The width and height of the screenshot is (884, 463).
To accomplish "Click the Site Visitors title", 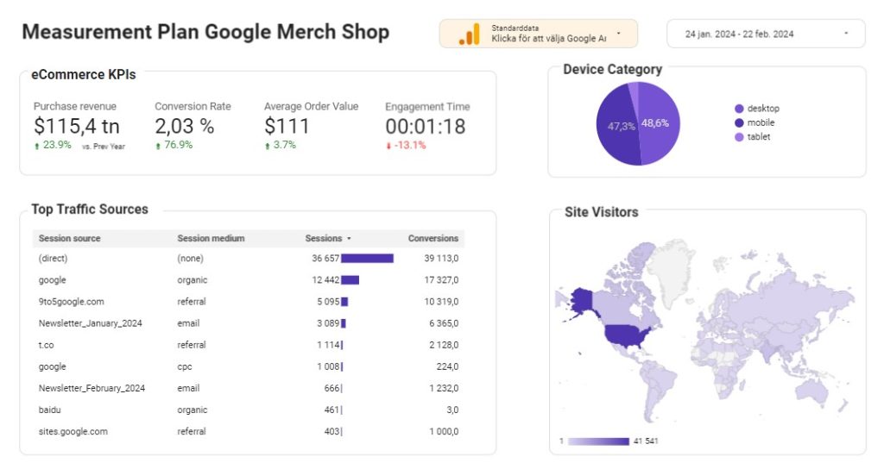I will [x=601, y=212].
